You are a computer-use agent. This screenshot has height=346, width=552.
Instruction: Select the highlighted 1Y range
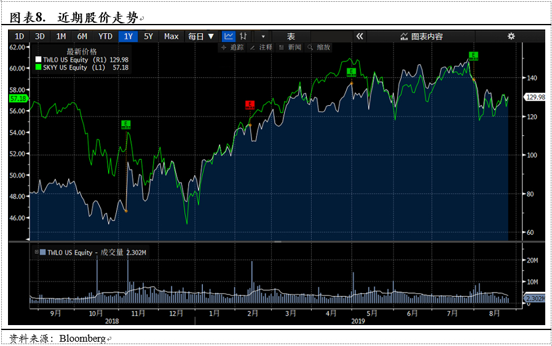click(x=128, y=37)
